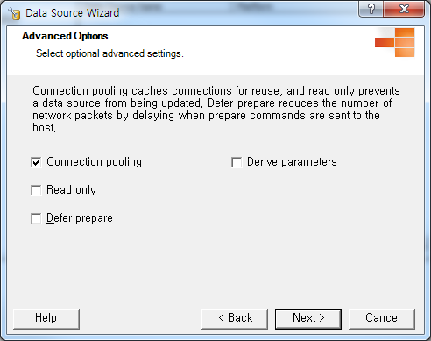431x341 pixels.
Task: Cancel the Data Source Wizard
Action: pos(382,319)
